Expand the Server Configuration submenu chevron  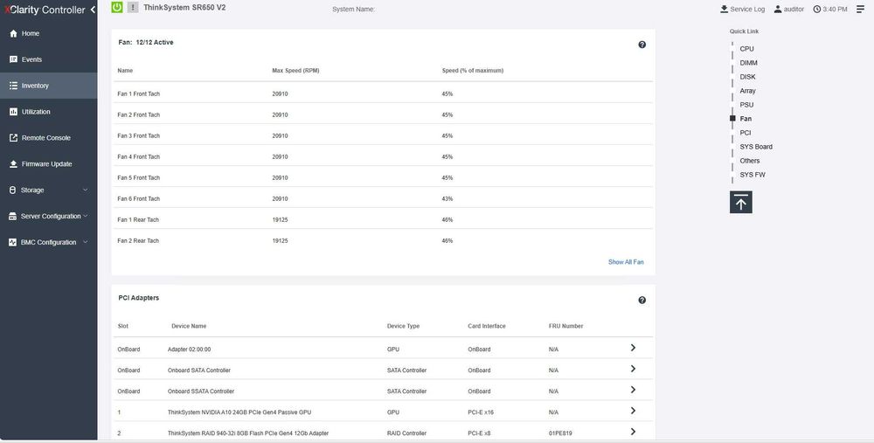(x=86, y=216)
